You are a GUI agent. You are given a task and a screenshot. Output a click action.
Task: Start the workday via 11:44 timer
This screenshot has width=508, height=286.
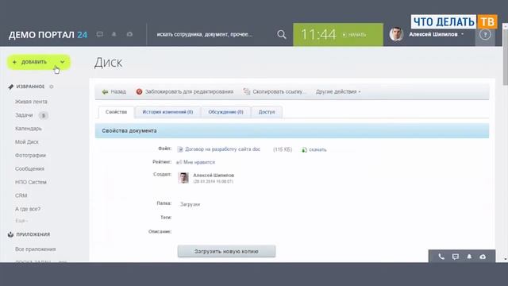[338, 34]
